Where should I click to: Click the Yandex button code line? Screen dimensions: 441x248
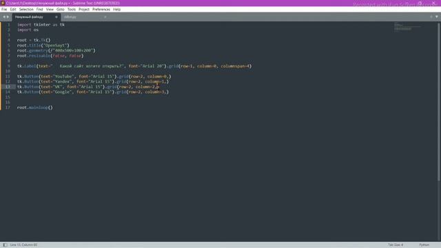[93, 81]
